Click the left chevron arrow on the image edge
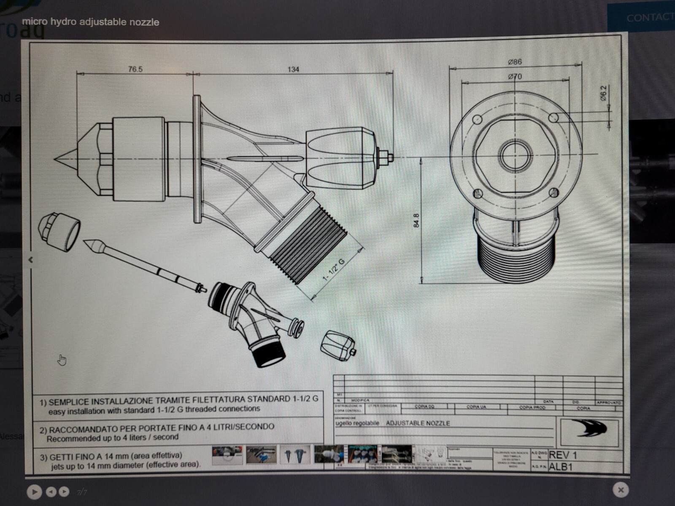Viewport: 675px width, 506px height. click(x=31, y=260)
